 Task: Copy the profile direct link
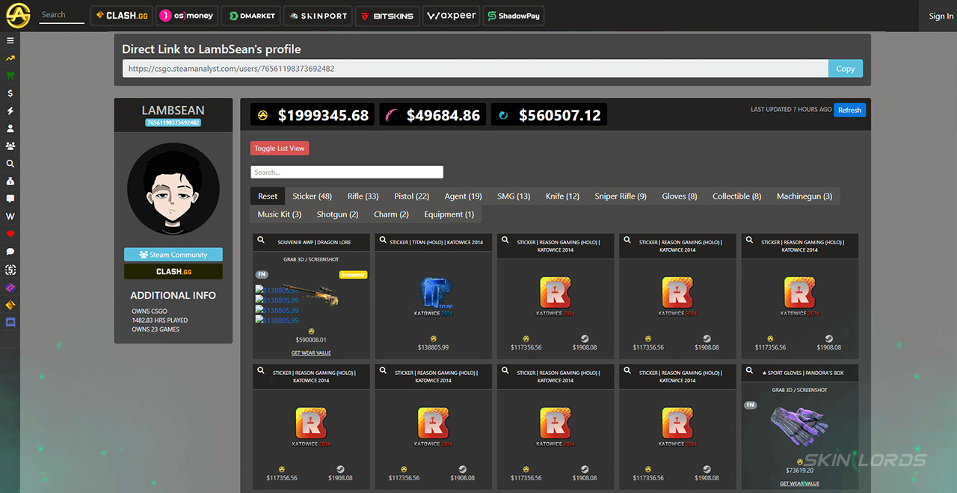pos(846,69)
